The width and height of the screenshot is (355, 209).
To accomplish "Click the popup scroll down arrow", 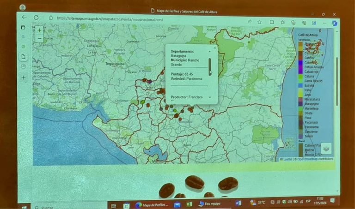I will [x=210, y=97].
